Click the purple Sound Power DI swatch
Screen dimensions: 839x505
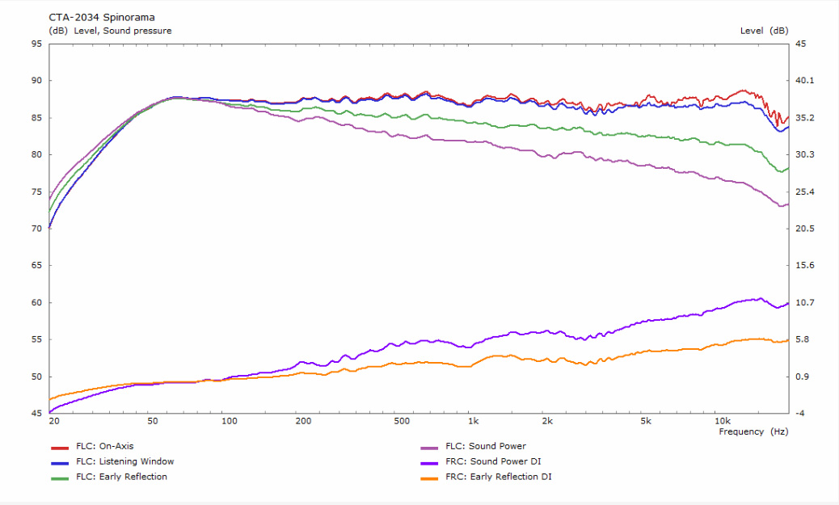429,462
